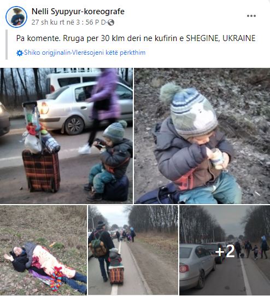This screenshot has height=296, width=270.
Task: Click the plaid suitcase in the first photo
Action: (42, 171)
